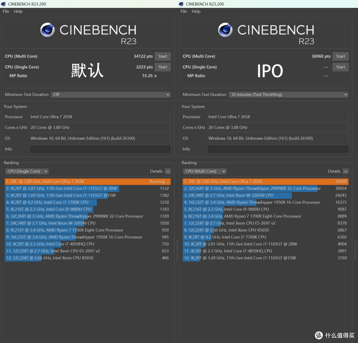Select i7-1165G7 @15W row scoring 1382
Viewport: 358px width, 343px height.
tap(88, 195)
